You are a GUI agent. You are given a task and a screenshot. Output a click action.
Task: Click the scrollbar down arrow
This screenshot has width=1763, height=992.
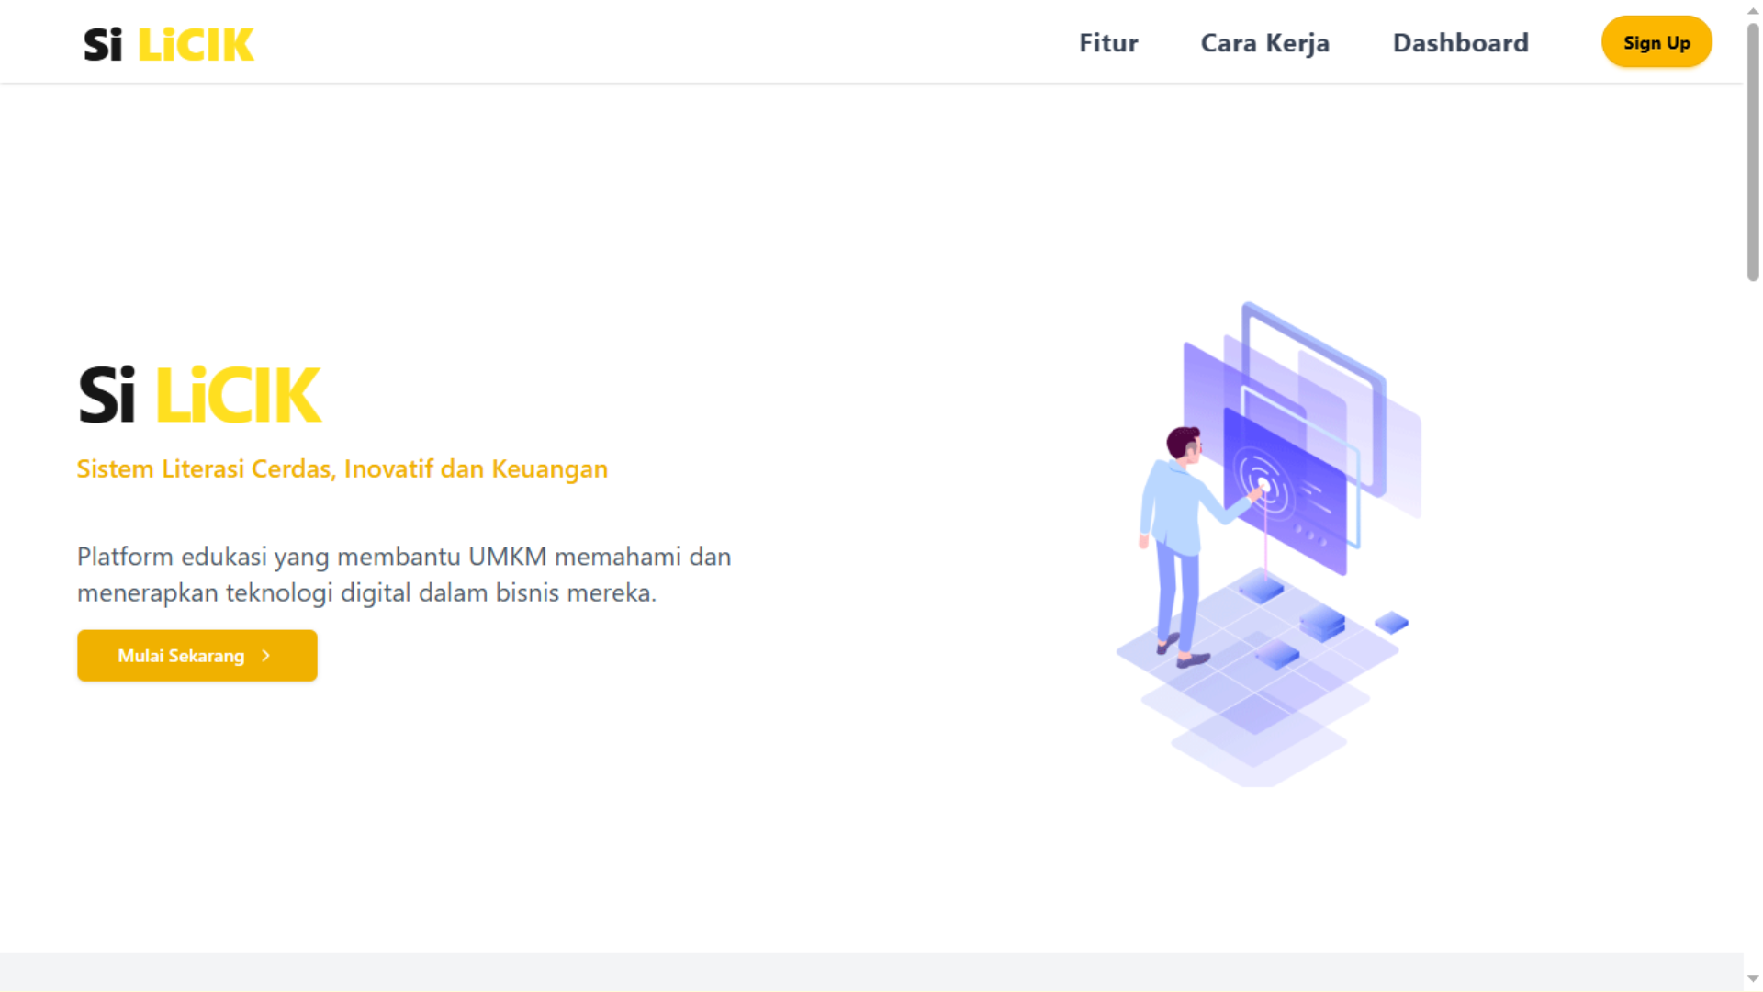(x=1752, y=979)
